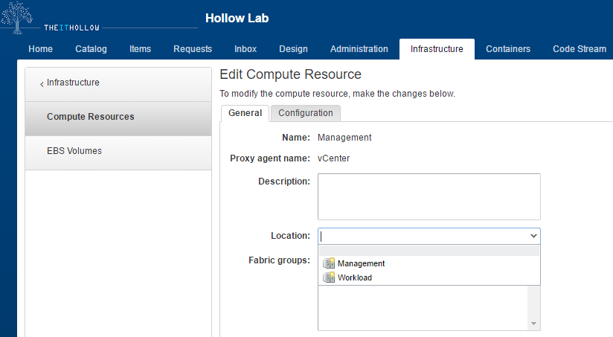Go to the Administration tab
613x337 pixels.
coord(359,49)
